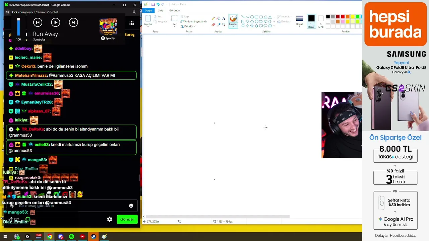Click username MetehanYilmazz in chat
This screenshot has width=429, height=241.
point(31,75)
